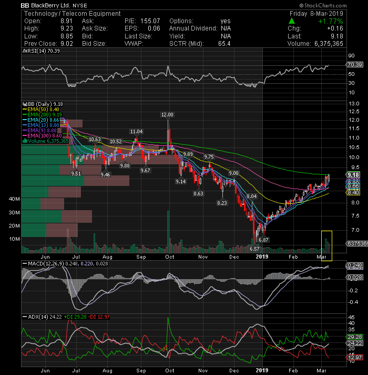
Task: Click the EMA(9) 8.88 legend entry
Action: tap(39, 130)
